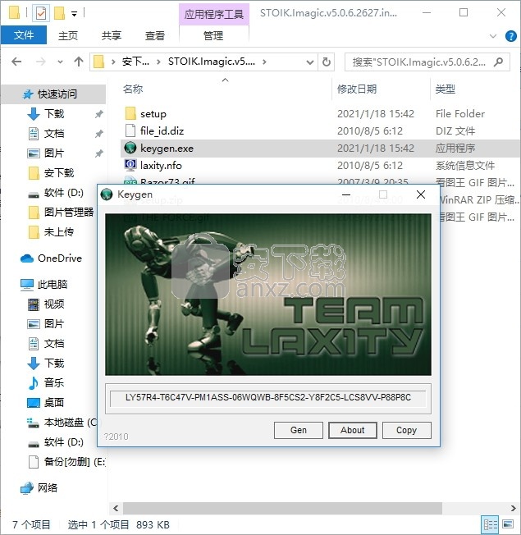Screen dimensions: 521x535
Task: Expand the ribbon with the chevron
Action: 492,36
